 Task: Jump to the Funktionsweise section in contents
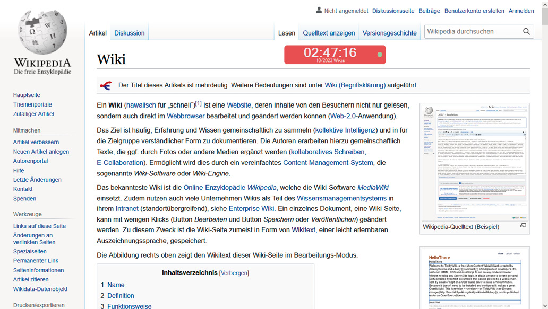pyautogui.click(x=130, y=306)
